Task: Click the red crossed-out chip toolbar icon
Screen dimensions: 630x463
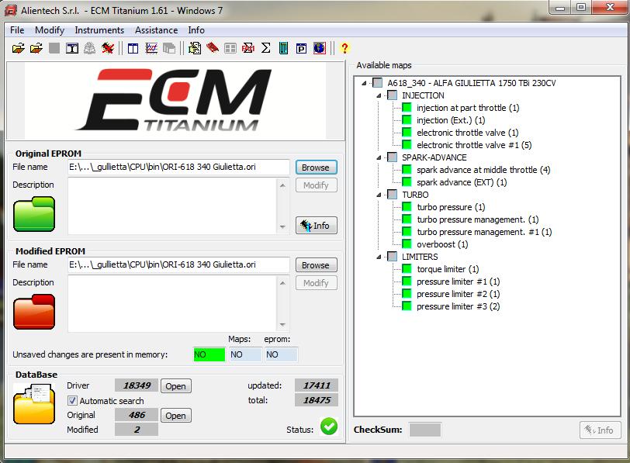Action: click(107, 49)
